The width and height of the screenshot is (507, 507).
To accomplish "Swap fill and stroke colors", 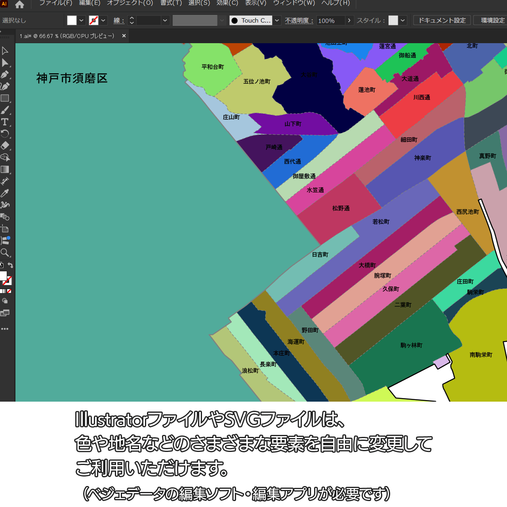I will pyautogui.click(x=11, y=265).
